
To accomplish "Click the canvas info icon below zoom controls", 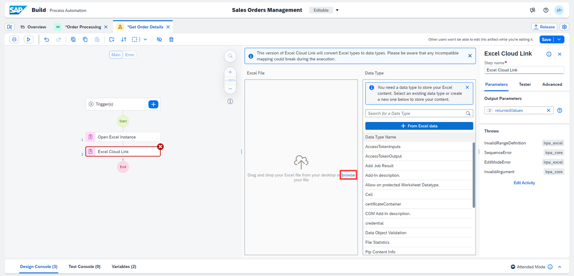I will click(230, 101).
